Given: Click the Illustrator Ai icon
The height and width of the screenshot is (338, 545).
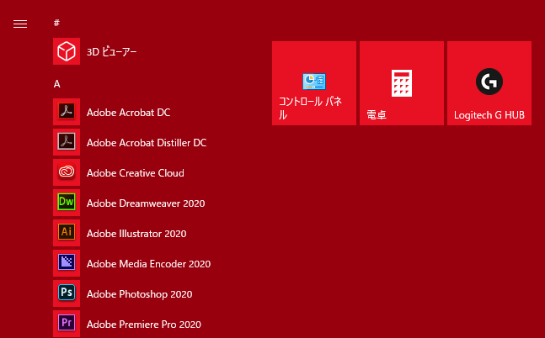Looking at the screenshot, I should click(x=67, y=233).
